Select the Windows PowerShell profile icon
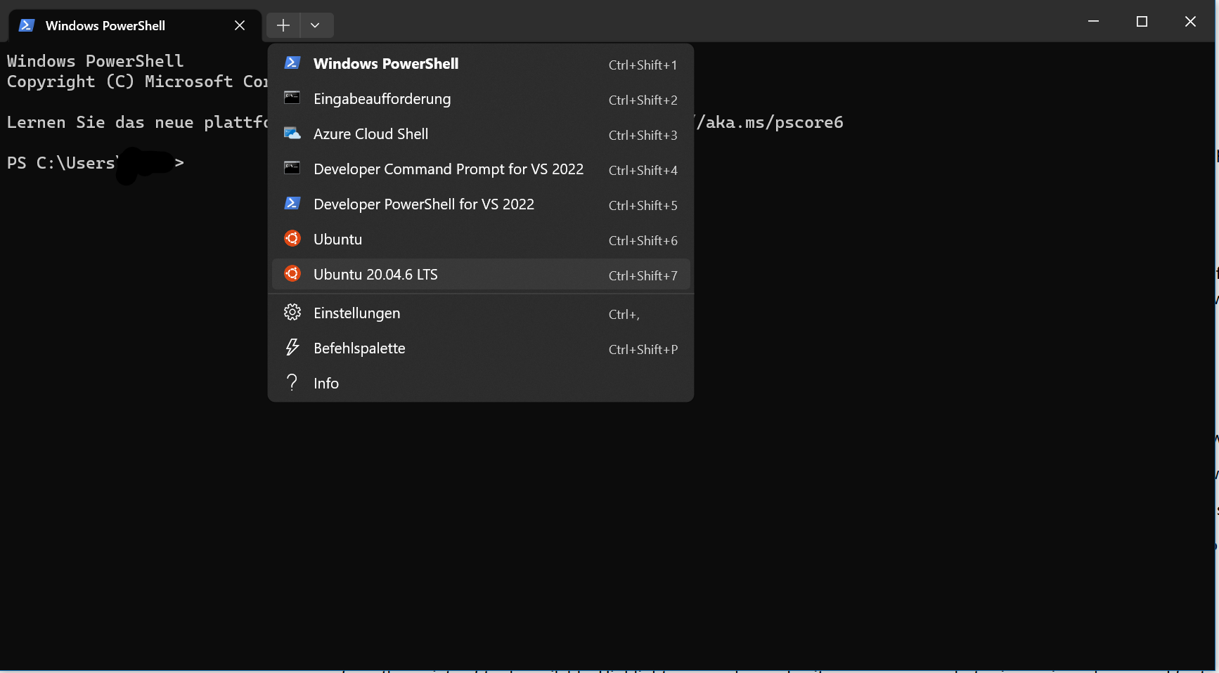1219x673 pixels. click(292, 63)
